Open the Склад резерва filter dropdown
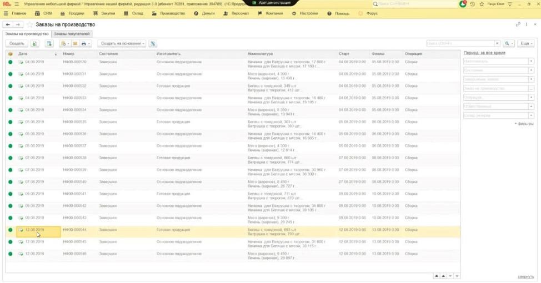541x283 pixels. 532,115
